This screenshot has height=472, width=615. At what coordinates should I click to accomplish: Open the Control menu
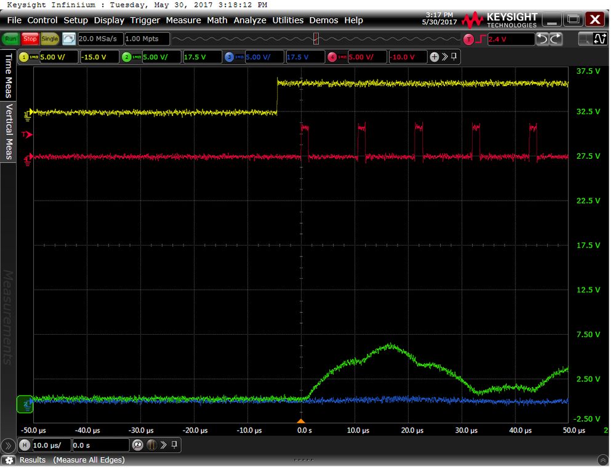[x=42, y=20]
